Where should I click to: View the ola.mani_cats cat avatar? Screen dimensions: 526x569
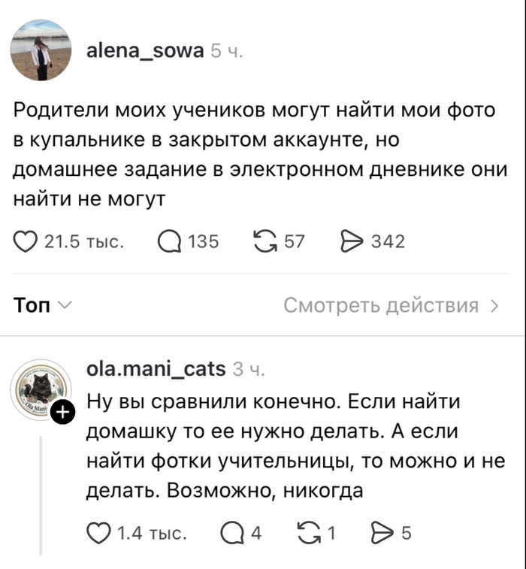pos(41,390)
